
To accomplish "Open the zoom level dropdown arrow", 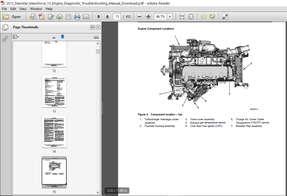I will click(x=170, y=17).
